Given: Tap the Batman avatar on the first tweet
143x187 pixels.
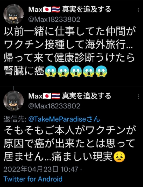Looking at the screenshot, I should click(x=13, y=14).
